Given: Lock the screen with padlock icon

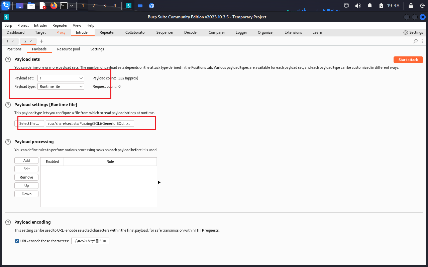Looking at the screenshot, I should click(411, 6).
